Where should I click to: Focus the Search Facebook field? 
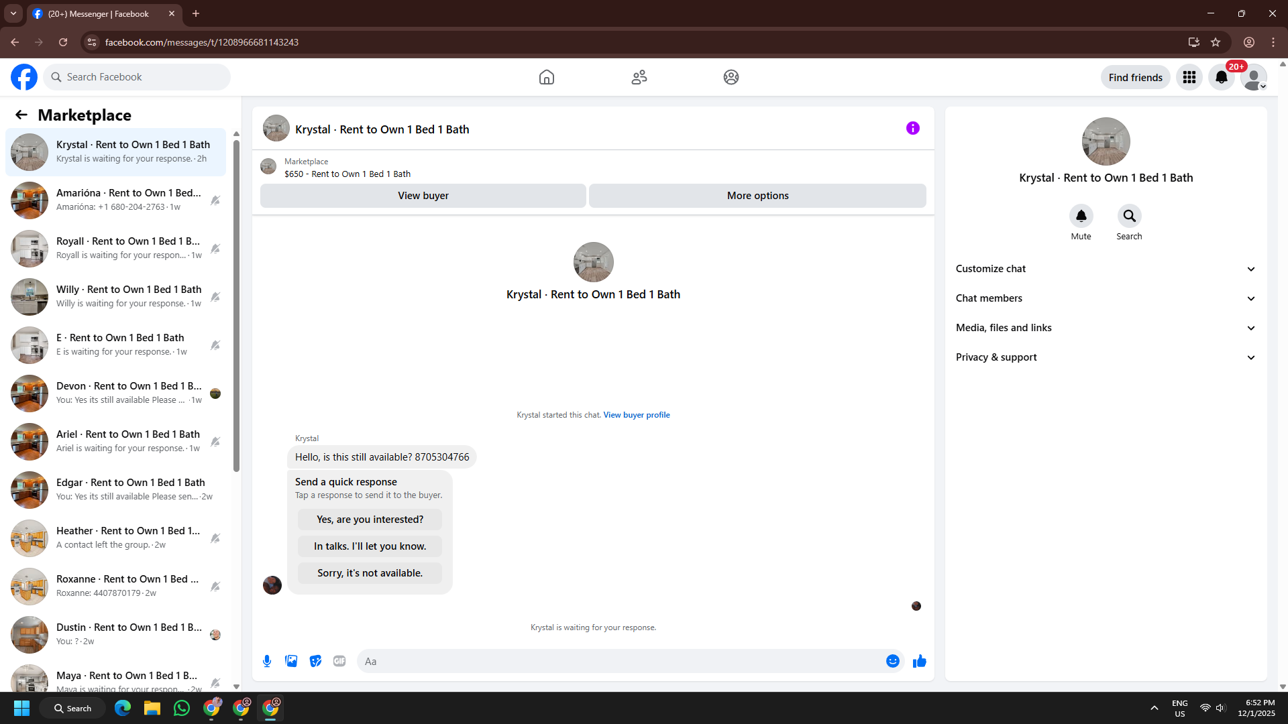137,77
